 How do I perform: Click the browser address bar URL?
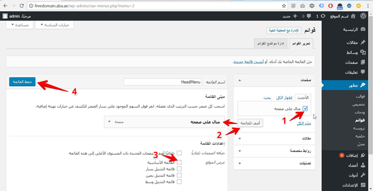tap(84, 6)
